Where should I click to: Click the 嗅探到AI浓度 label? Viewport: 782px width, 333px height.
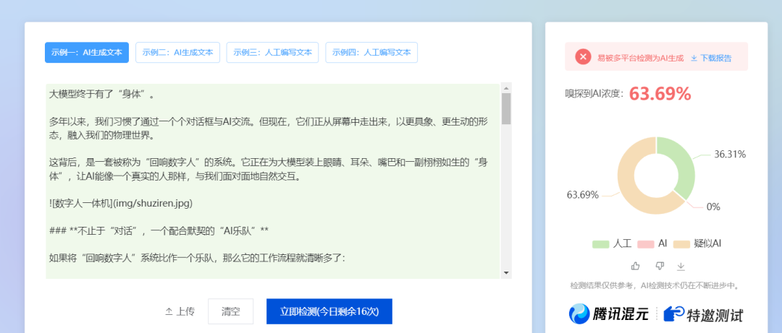pos(594,94)
